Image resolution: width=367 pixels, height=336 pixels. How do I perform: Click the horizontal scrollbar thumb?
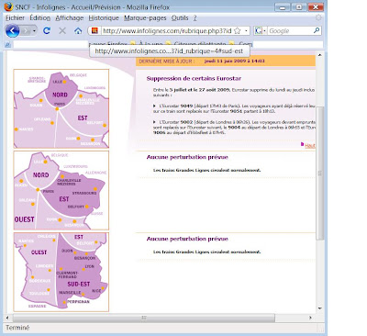click(144, 318)
